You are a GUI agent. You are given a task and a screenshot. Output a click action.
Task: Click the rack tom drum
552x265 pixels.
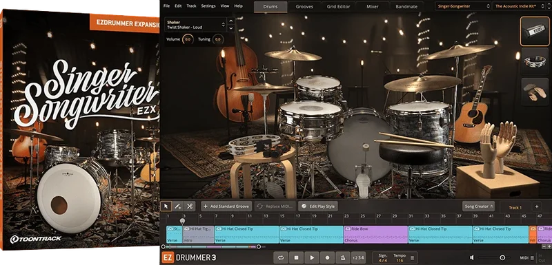[x=319, y=87]
